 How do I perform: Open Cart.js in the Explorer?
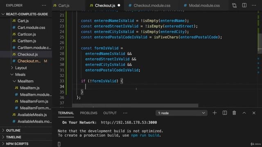pyautogui.click(x=23, y=21)
